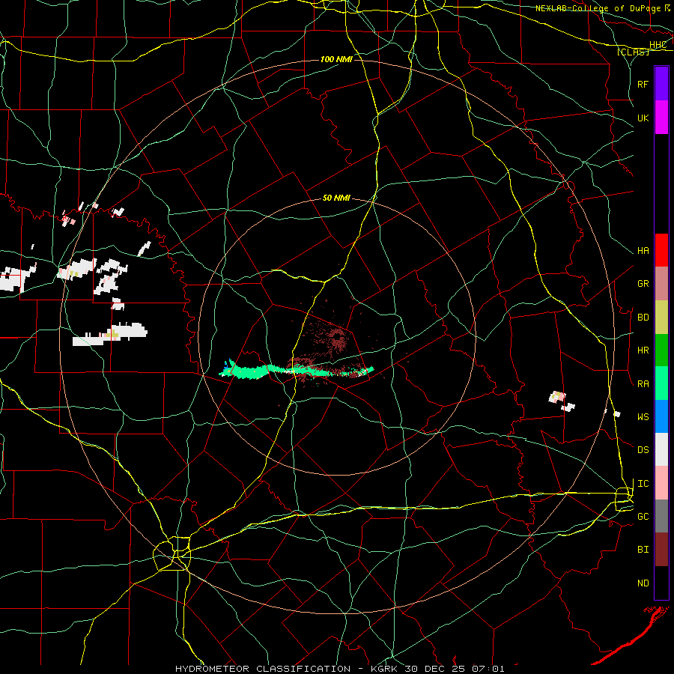The height and width of the screenshot is (674, 674).
Task: Click the brown BI legend swatch
Action: coord(661,550)
